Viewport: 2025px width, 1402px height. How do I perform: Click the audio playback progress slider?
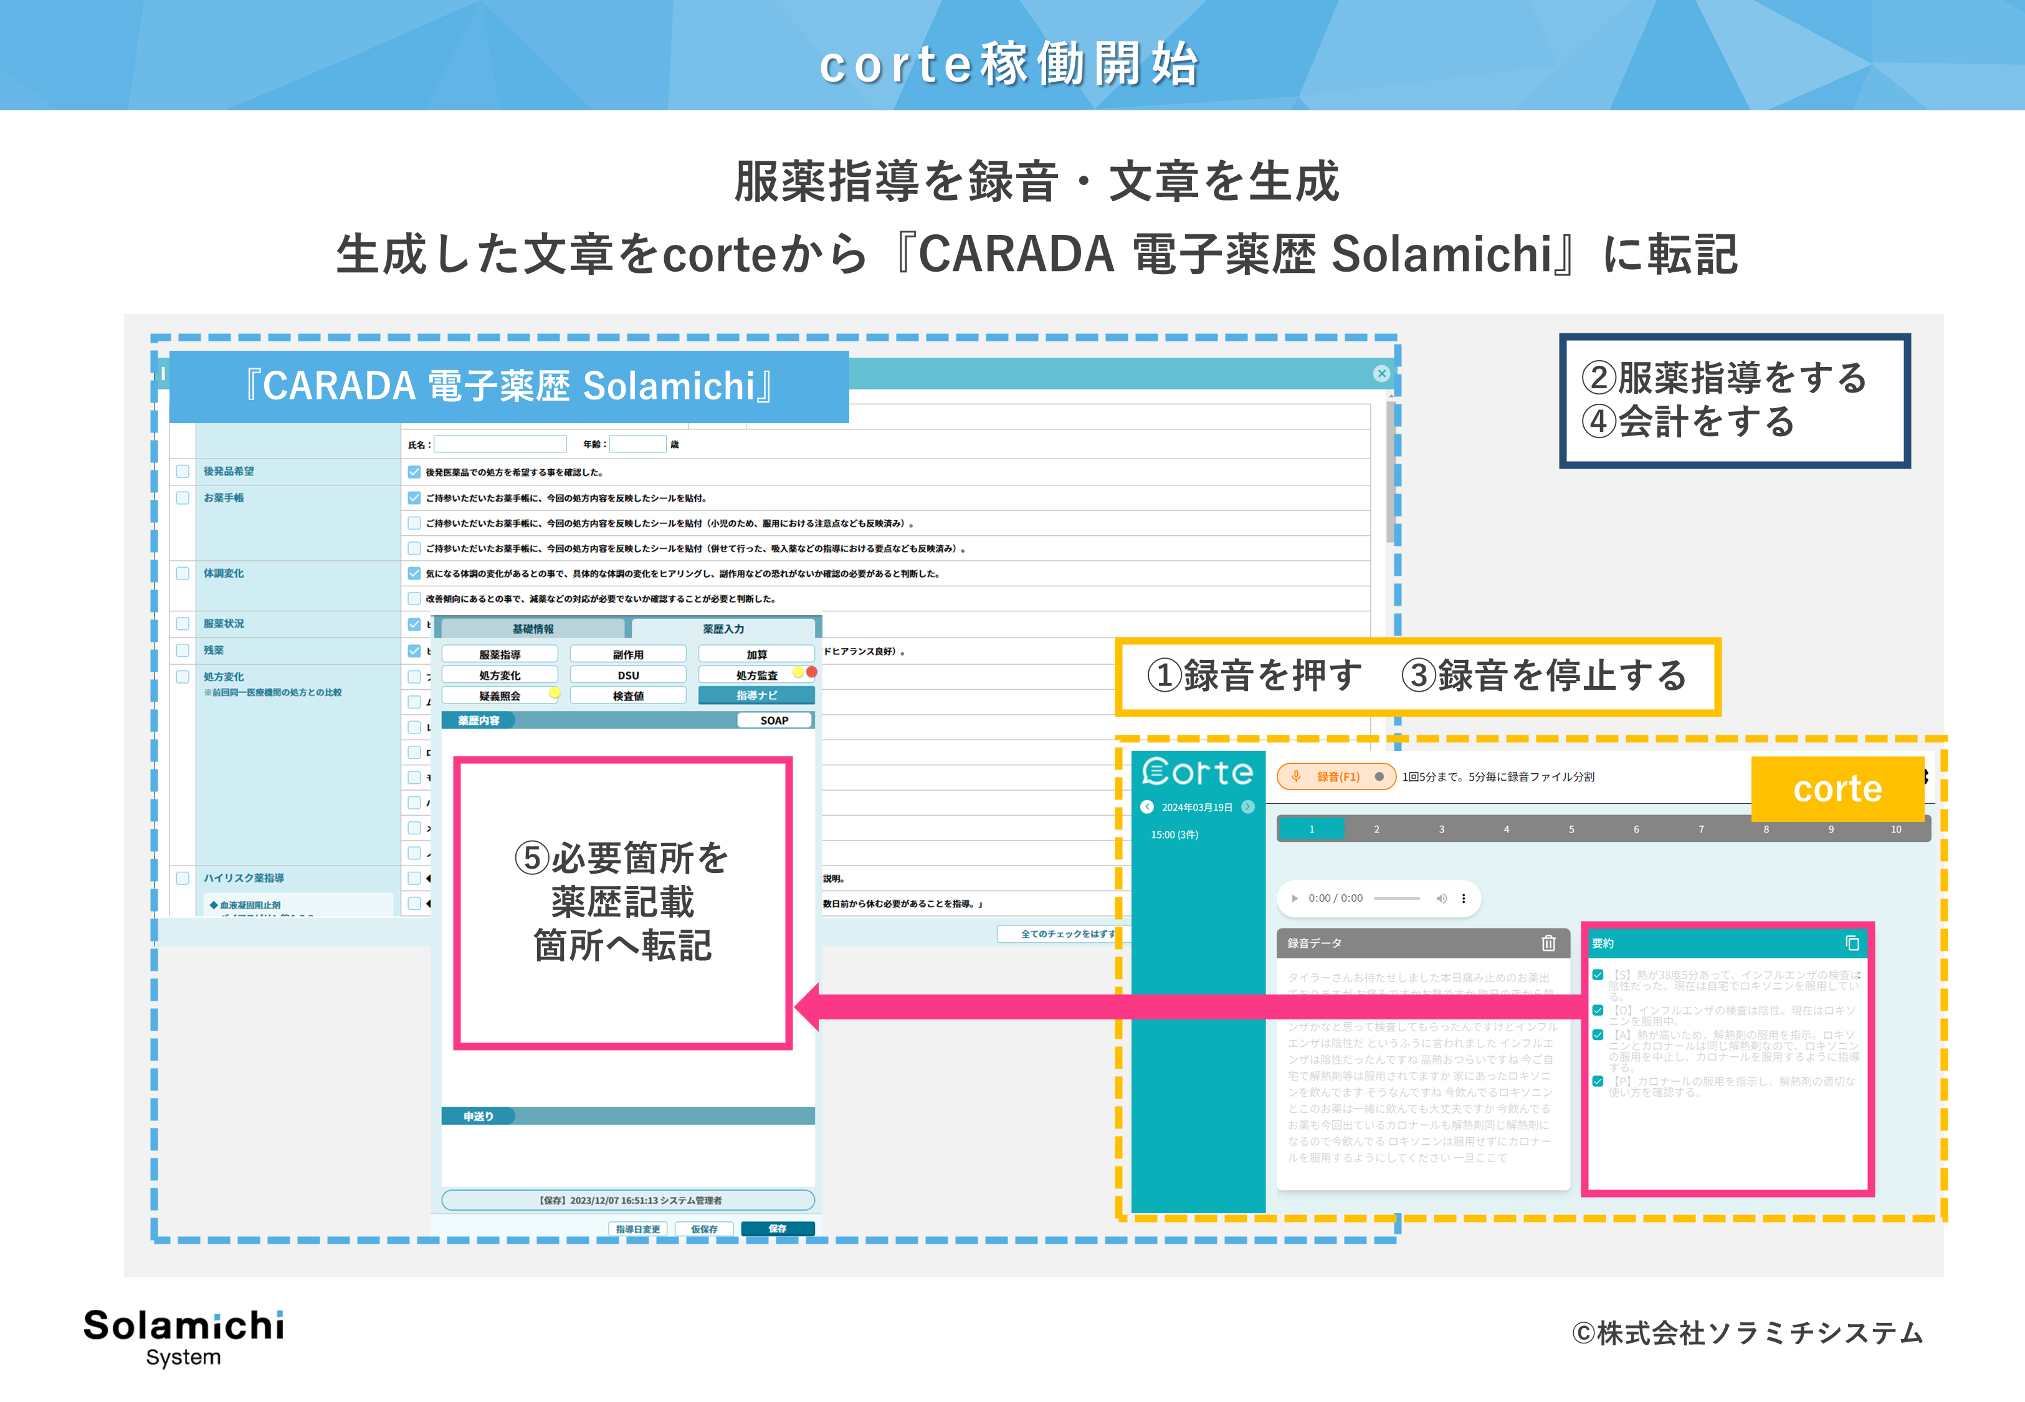pos(1397,898)
